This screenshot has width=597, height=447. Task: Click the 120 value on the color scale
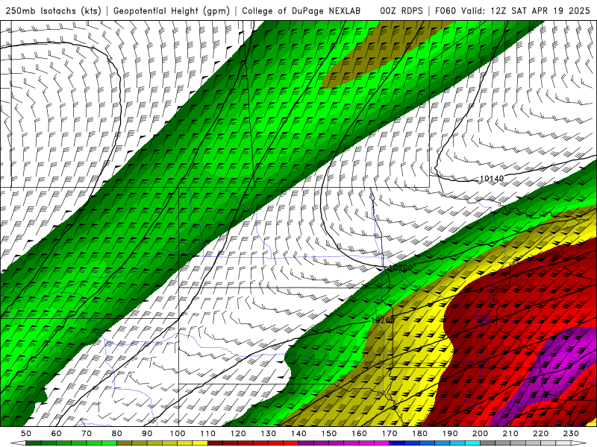pos(238,434)
